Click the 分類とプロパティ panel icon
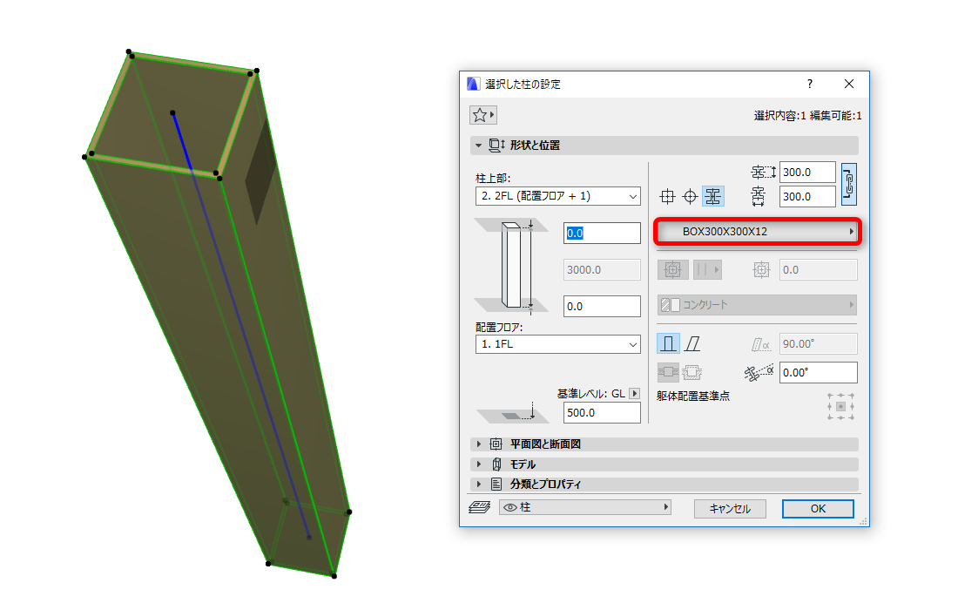 tap(496, 485)
